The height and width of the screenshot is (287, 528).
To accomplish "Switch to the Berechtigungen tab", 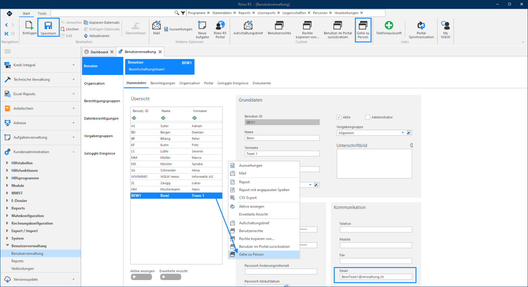I will (163, 83).
